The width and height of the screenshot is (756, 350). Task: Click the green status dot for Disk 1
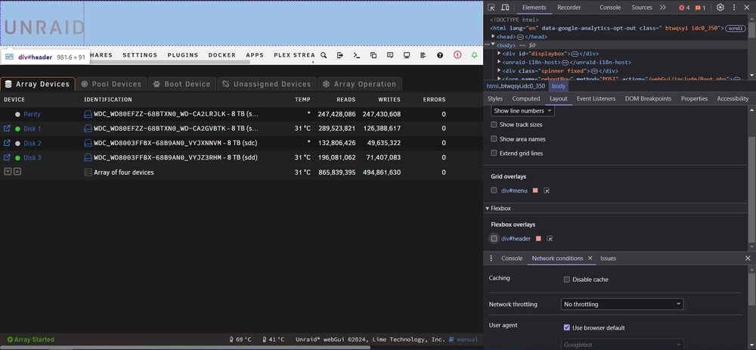click(18, 129)
